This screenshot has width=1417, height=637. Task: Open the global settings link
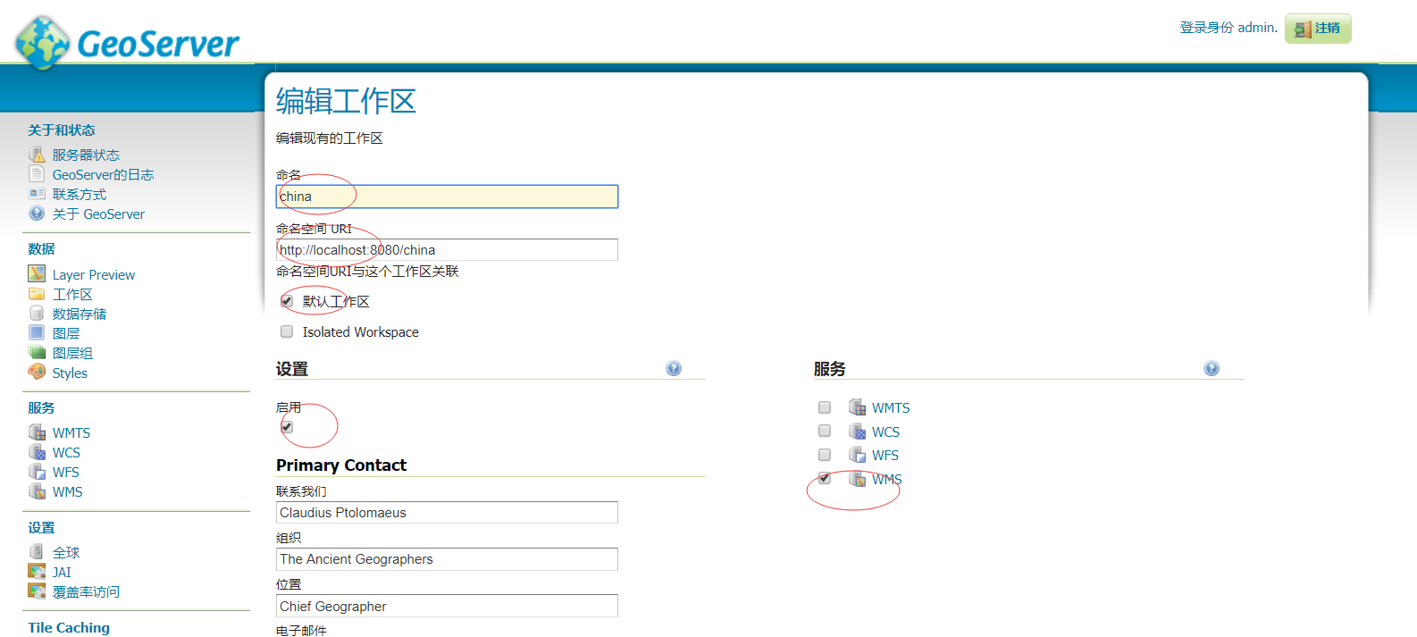click(x=65, y=552)
